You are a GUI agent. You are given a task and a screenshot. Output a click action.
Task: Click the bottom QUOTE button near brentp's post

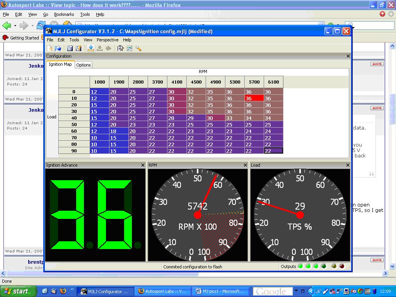377,260
